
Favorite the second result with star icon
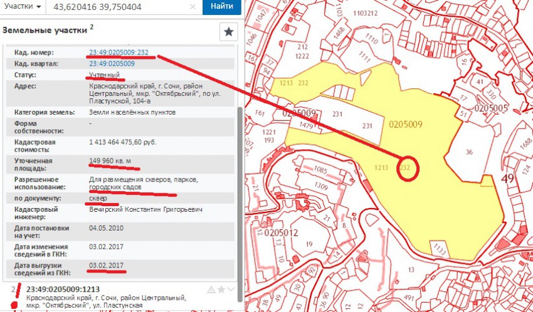click(x=221, y=289)
